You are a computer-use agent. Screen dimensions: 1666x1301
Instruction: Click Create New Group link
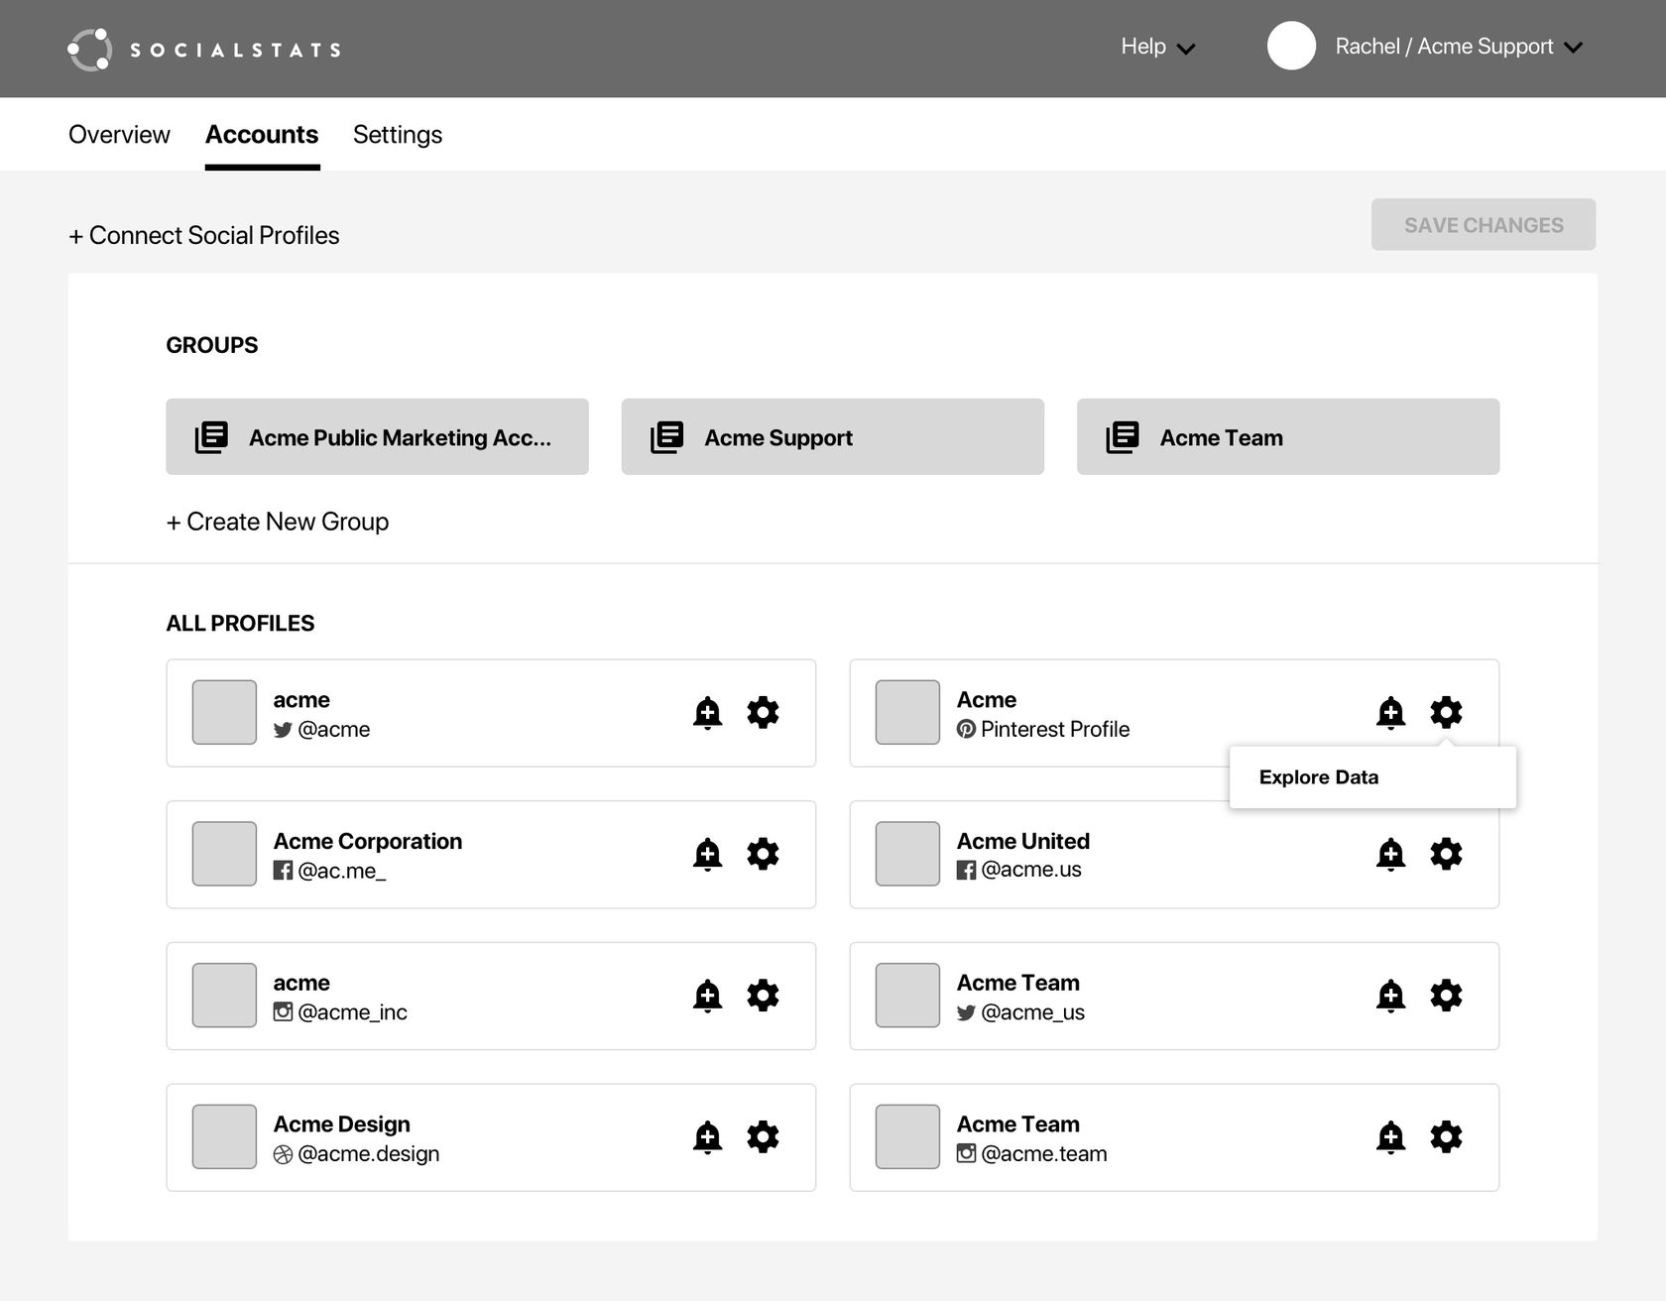(278, 522)
